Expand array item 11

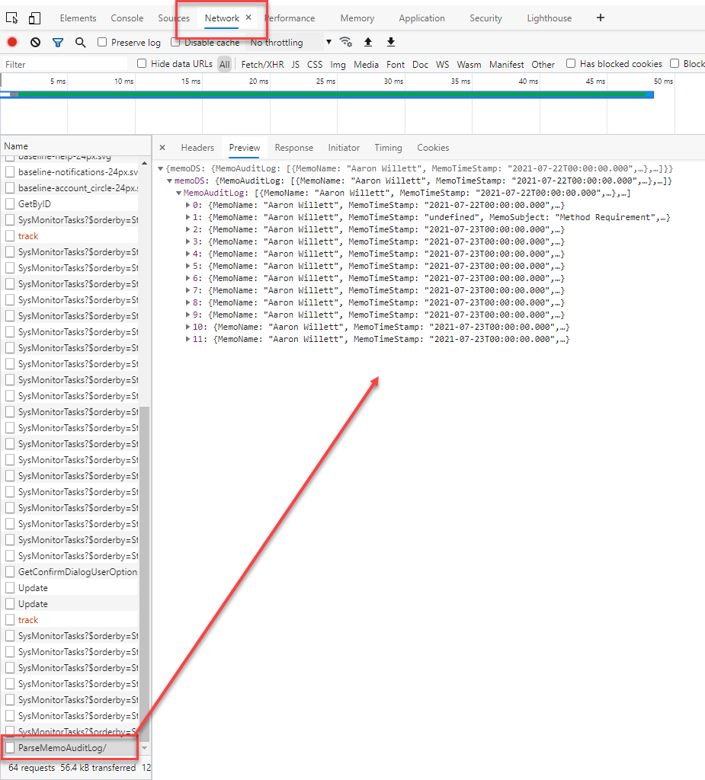[x=187, y=339]
